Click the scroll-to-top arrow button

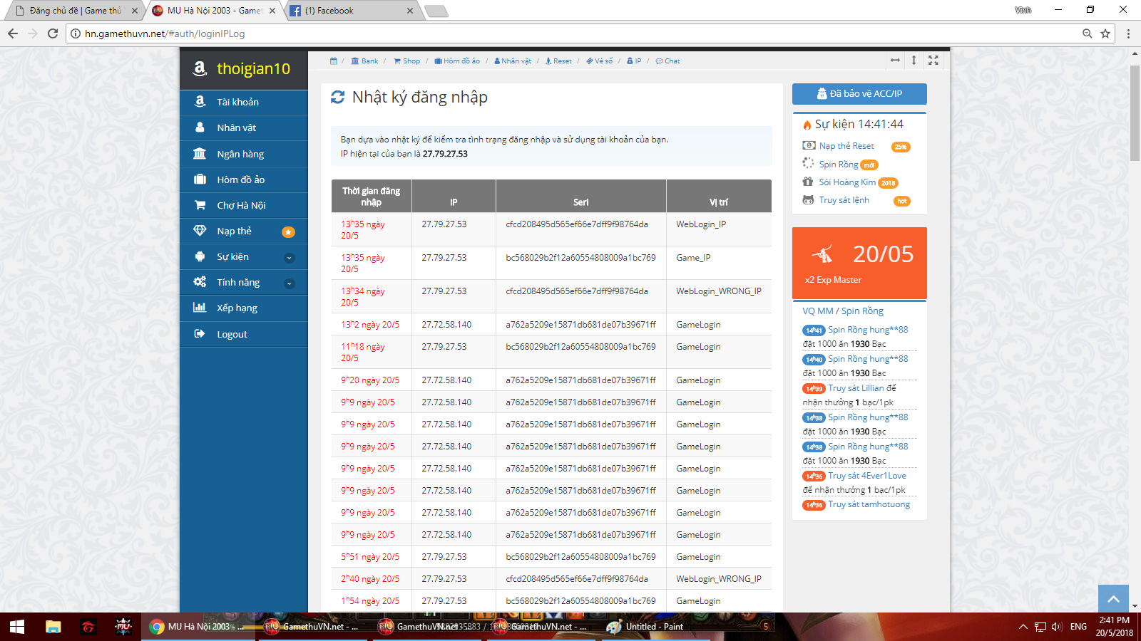1113,599
